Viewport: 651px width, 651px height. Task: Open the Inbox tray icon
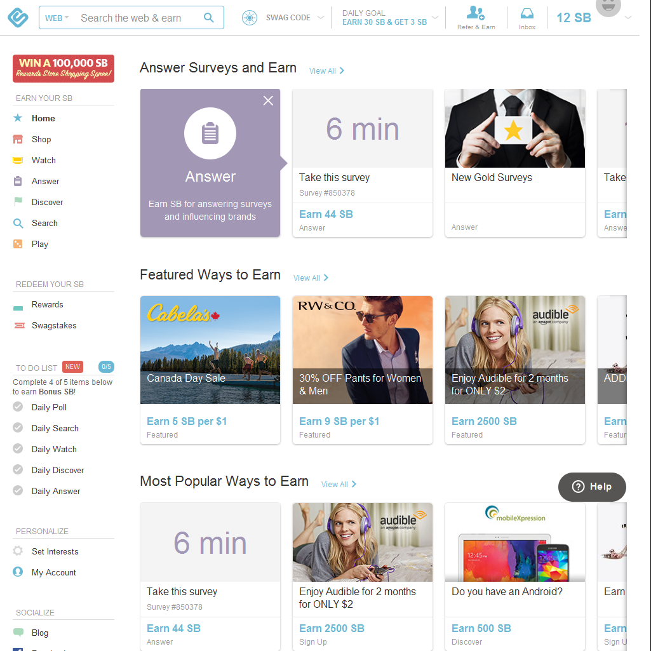point(527,13)
